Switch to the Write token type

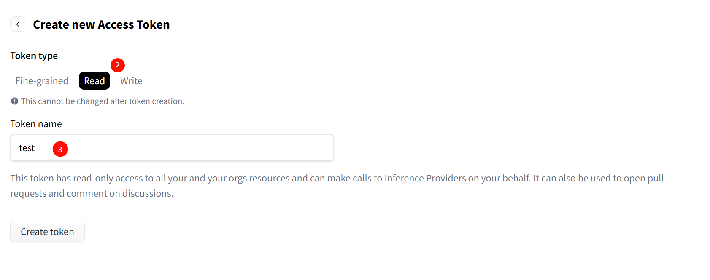click(131, 81)
